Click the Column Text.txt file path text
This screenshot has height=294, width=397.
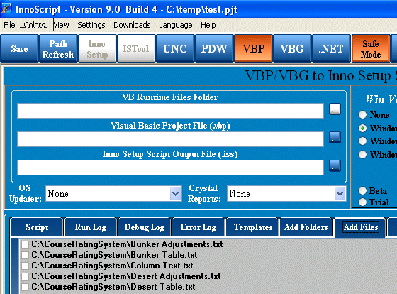point(112,266)
